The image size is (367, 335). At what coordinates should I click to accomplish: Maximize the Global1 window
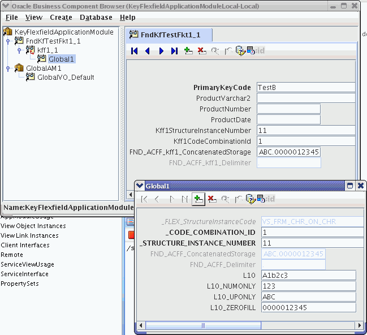click(x=350, y=186)
